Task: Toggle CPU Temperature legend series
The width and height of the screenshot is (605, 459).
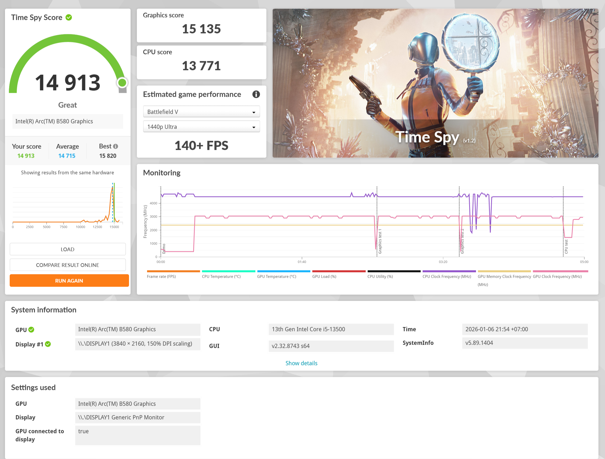Action: point(221,276)
